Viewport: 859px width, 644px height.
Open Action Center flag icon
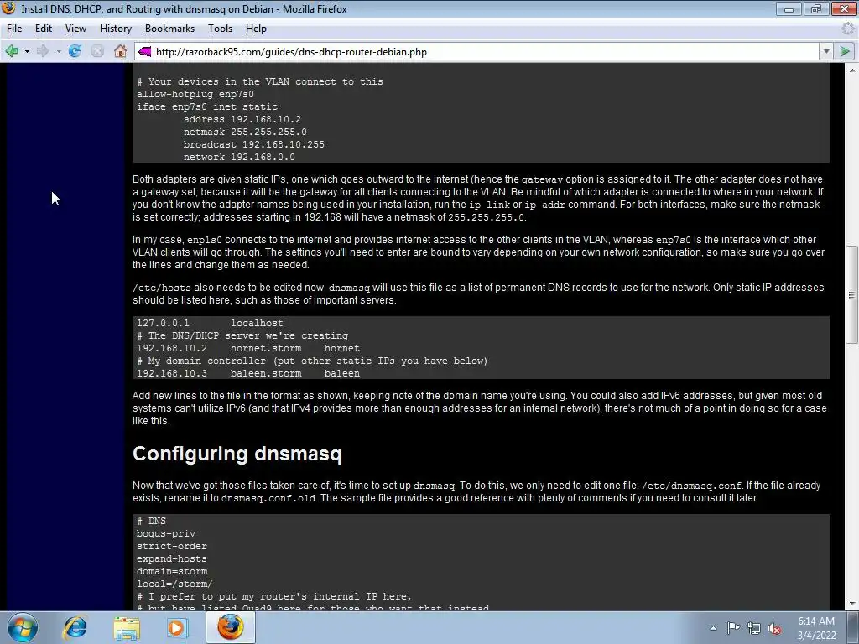[x=733, y=628]
